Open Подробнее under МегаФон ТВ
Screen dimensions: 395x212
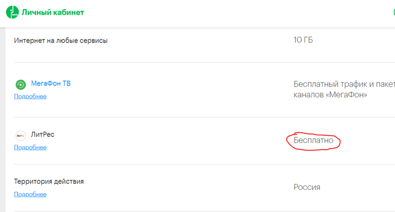click(x=30, y=97)
